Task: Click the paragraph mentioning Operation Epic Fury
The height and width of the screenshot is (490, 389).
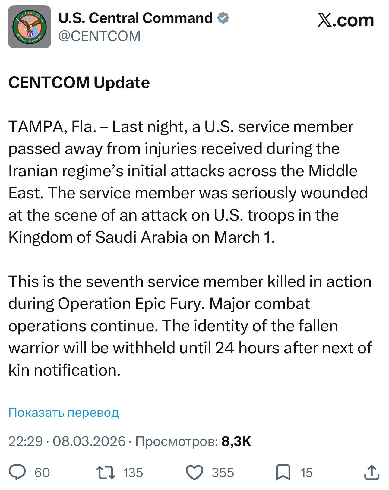Action: [x=190, y=326]
